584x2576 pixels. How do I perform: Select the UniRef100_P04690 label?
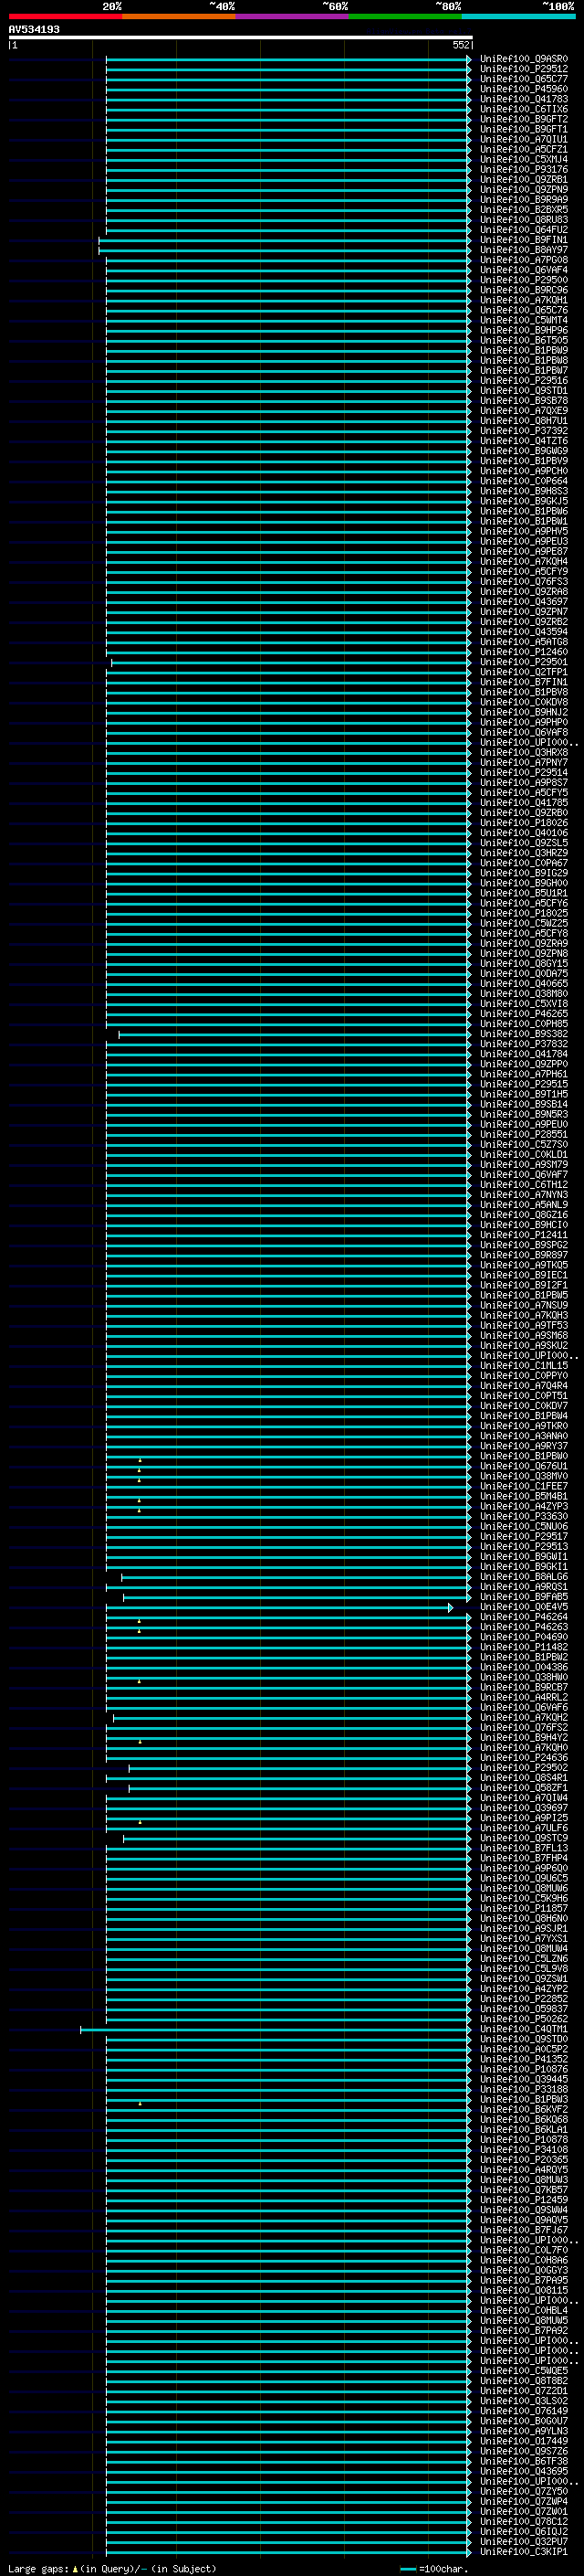pyautogui.click(x=524, y=1638)
